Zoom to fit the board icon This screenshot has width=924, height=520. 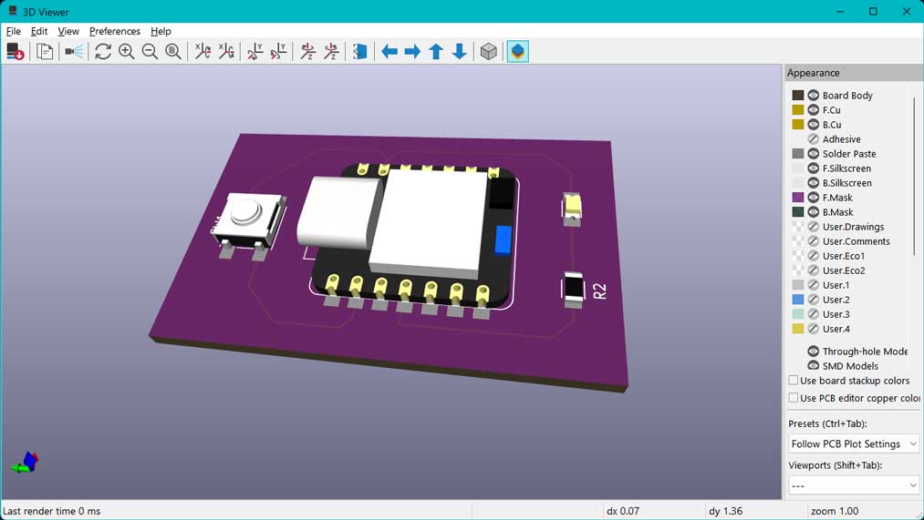click(x=173, y=52)
